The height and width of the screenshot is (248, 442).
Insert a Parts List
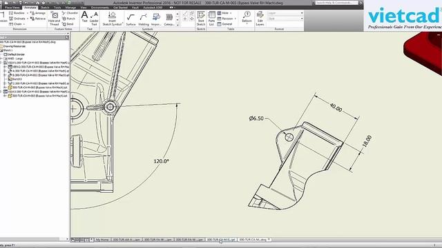(211, 19)
